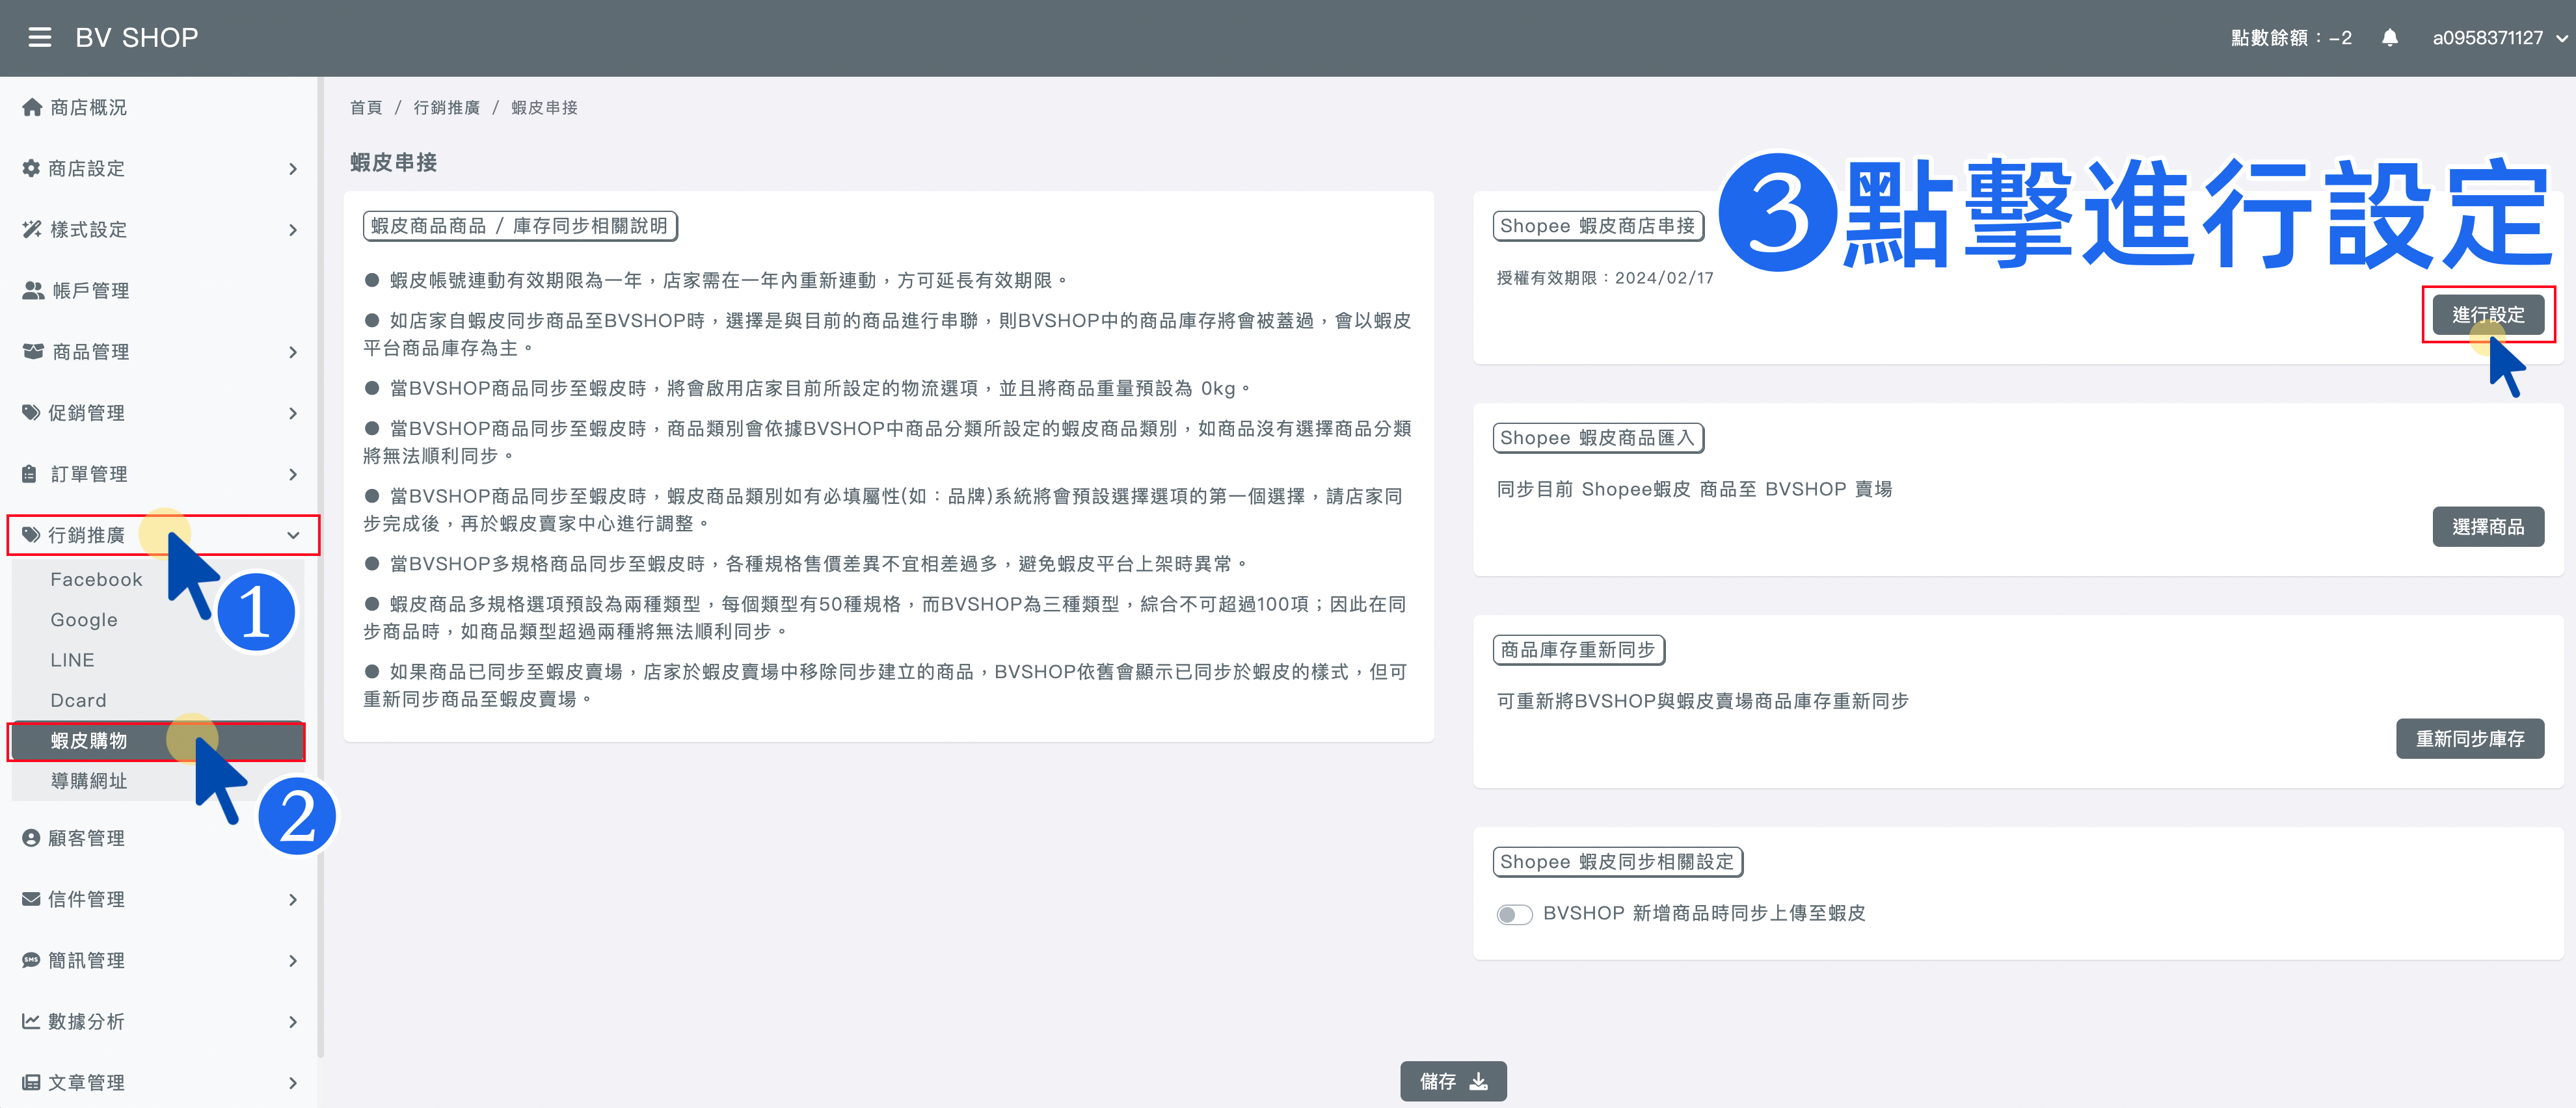
Task: Click the magic wand icon beside 樣式設定
Action: [32, 229]
